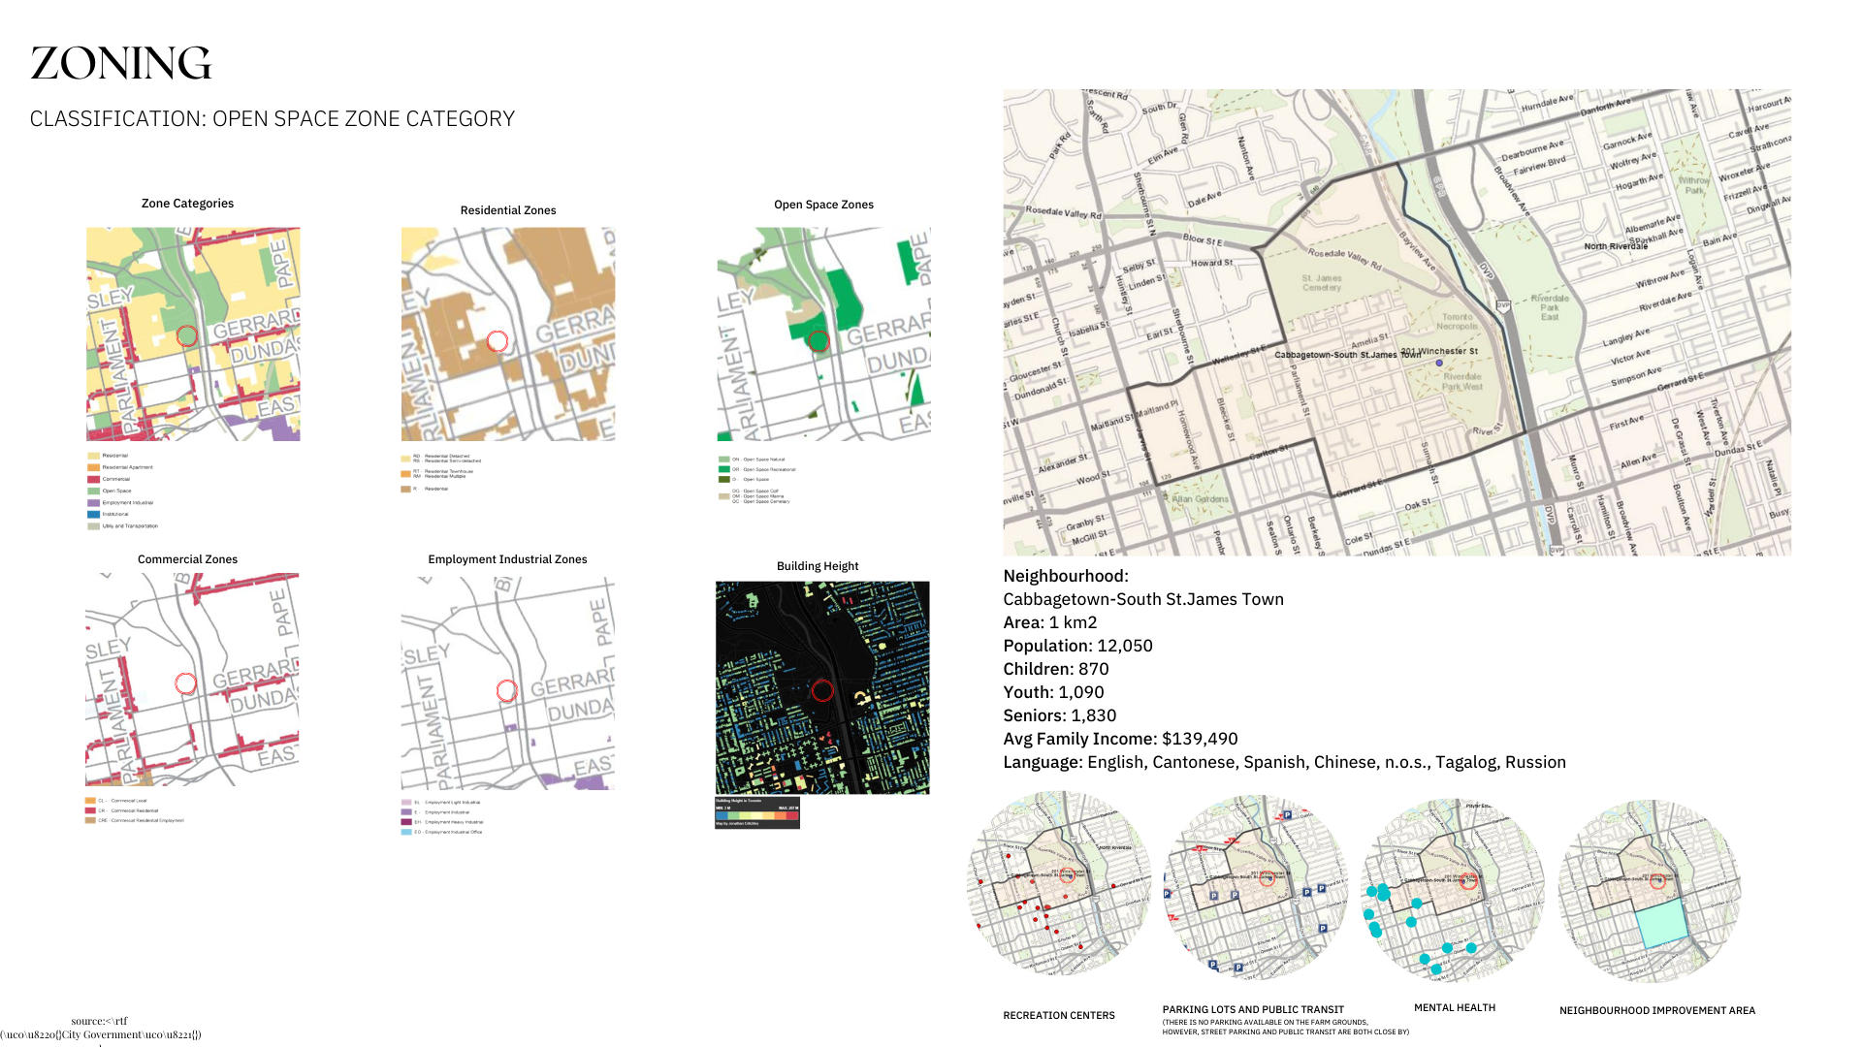Click the Open Space Recreational legend swatch
This screenshot has height=1047, width=1862.
point(723,469)
